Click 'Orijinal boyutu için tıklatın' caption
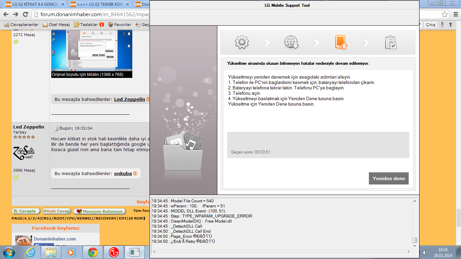The height and width of the screenshot is (259, 461). click(x=87, y=75)
